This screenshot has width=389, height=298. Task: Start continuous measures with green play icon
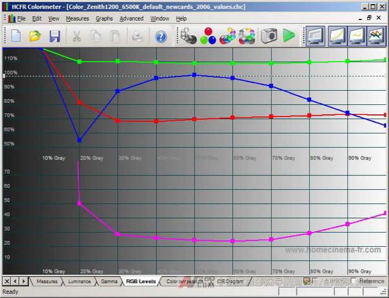tap(289, 36)
